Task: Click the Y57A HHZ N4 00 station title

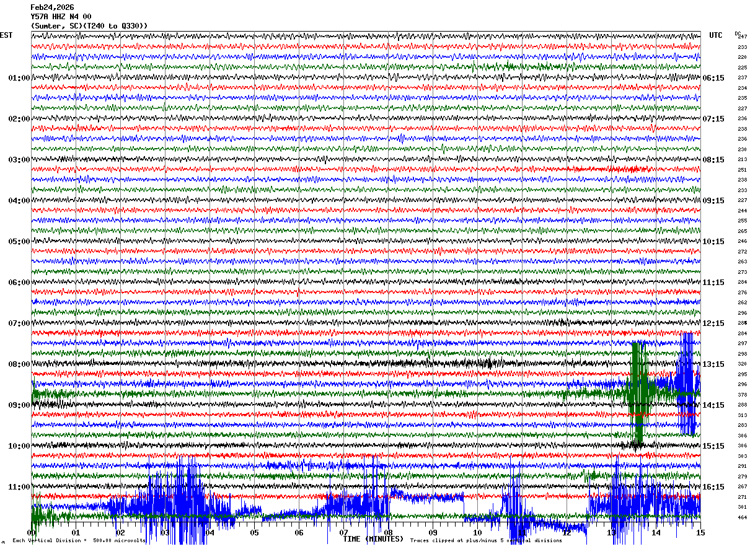Action: coord(61,17)
